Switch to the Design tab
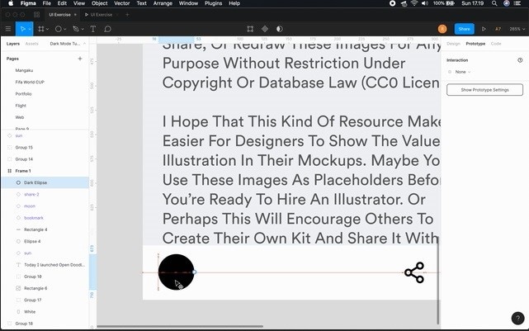Screen dimensions: 529x331 pyautogui.click(x=453, y=44)
